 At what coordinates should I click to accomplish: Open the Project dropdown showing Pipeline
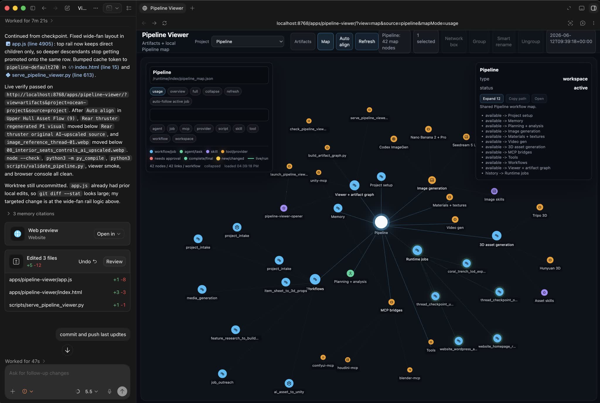tap(248, 42)
